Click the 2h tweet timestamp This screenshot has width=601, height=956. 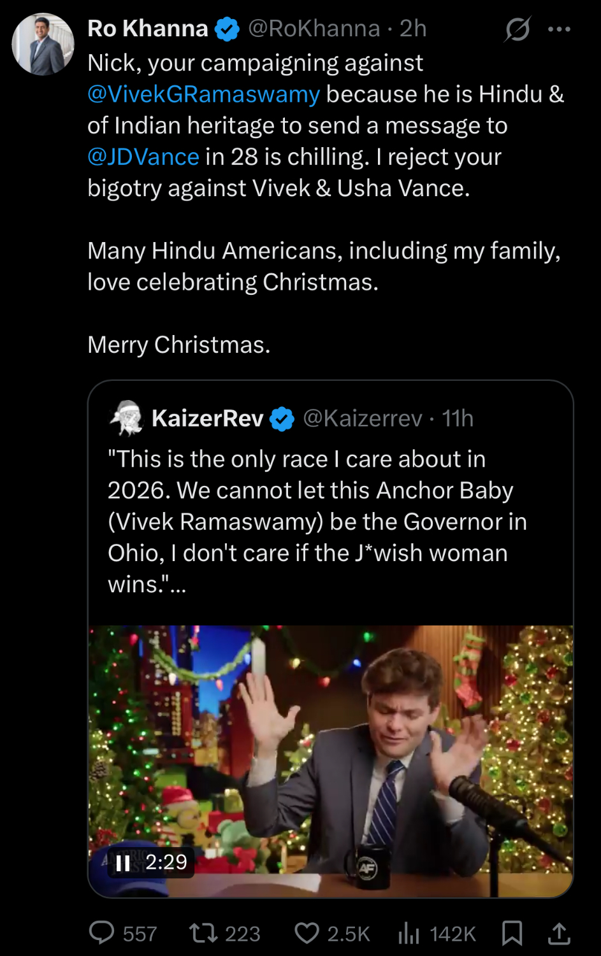pos(413,29)
